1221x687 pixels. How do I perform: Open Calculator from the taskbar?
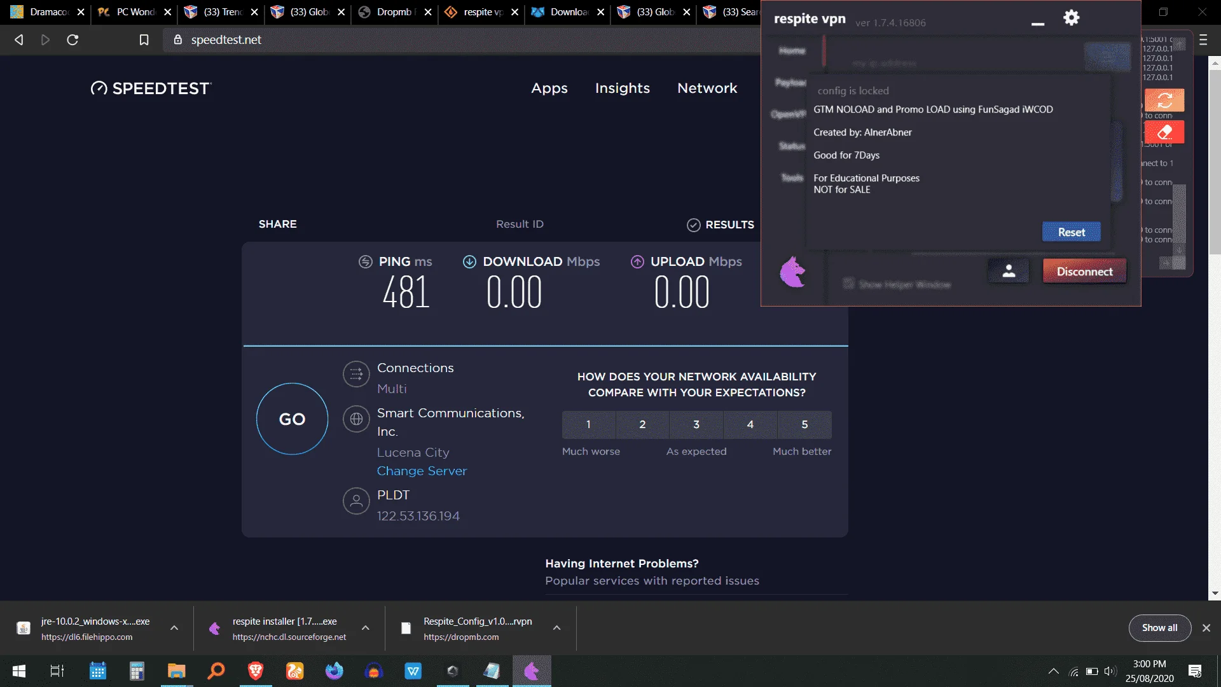(x=137, y=670)
